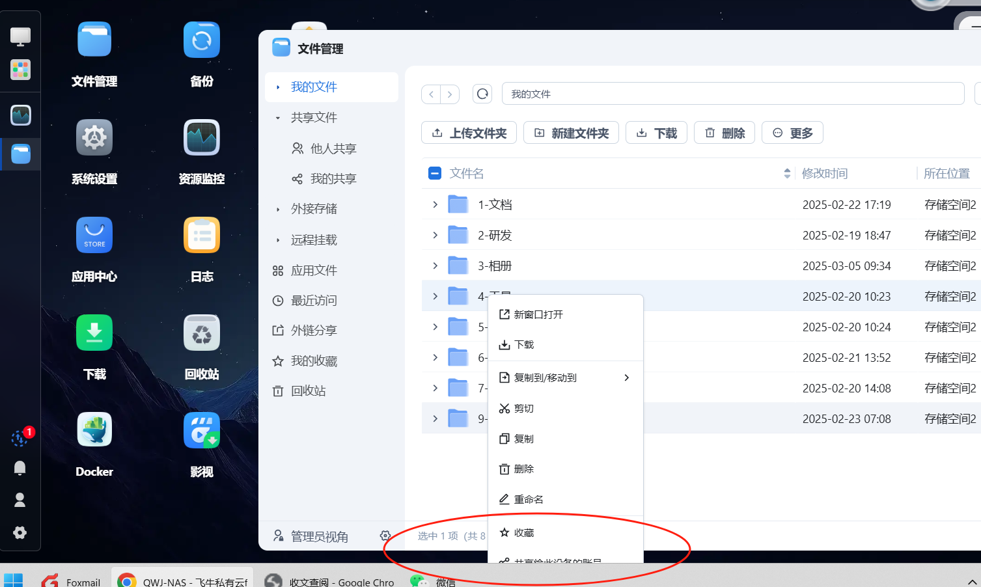
Task: Click the 新建文件夹 button
Action: (571, 133)
